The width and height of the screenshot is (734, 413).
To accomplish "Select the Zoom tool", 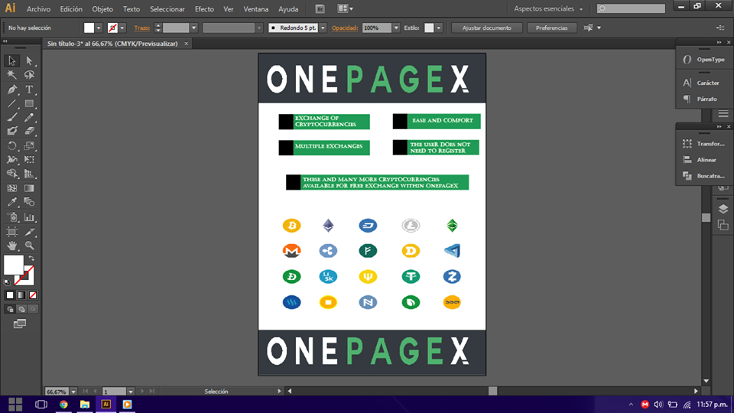I will [29, 246].
